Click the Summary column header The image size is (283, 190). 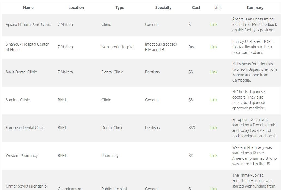coord(255,8)
